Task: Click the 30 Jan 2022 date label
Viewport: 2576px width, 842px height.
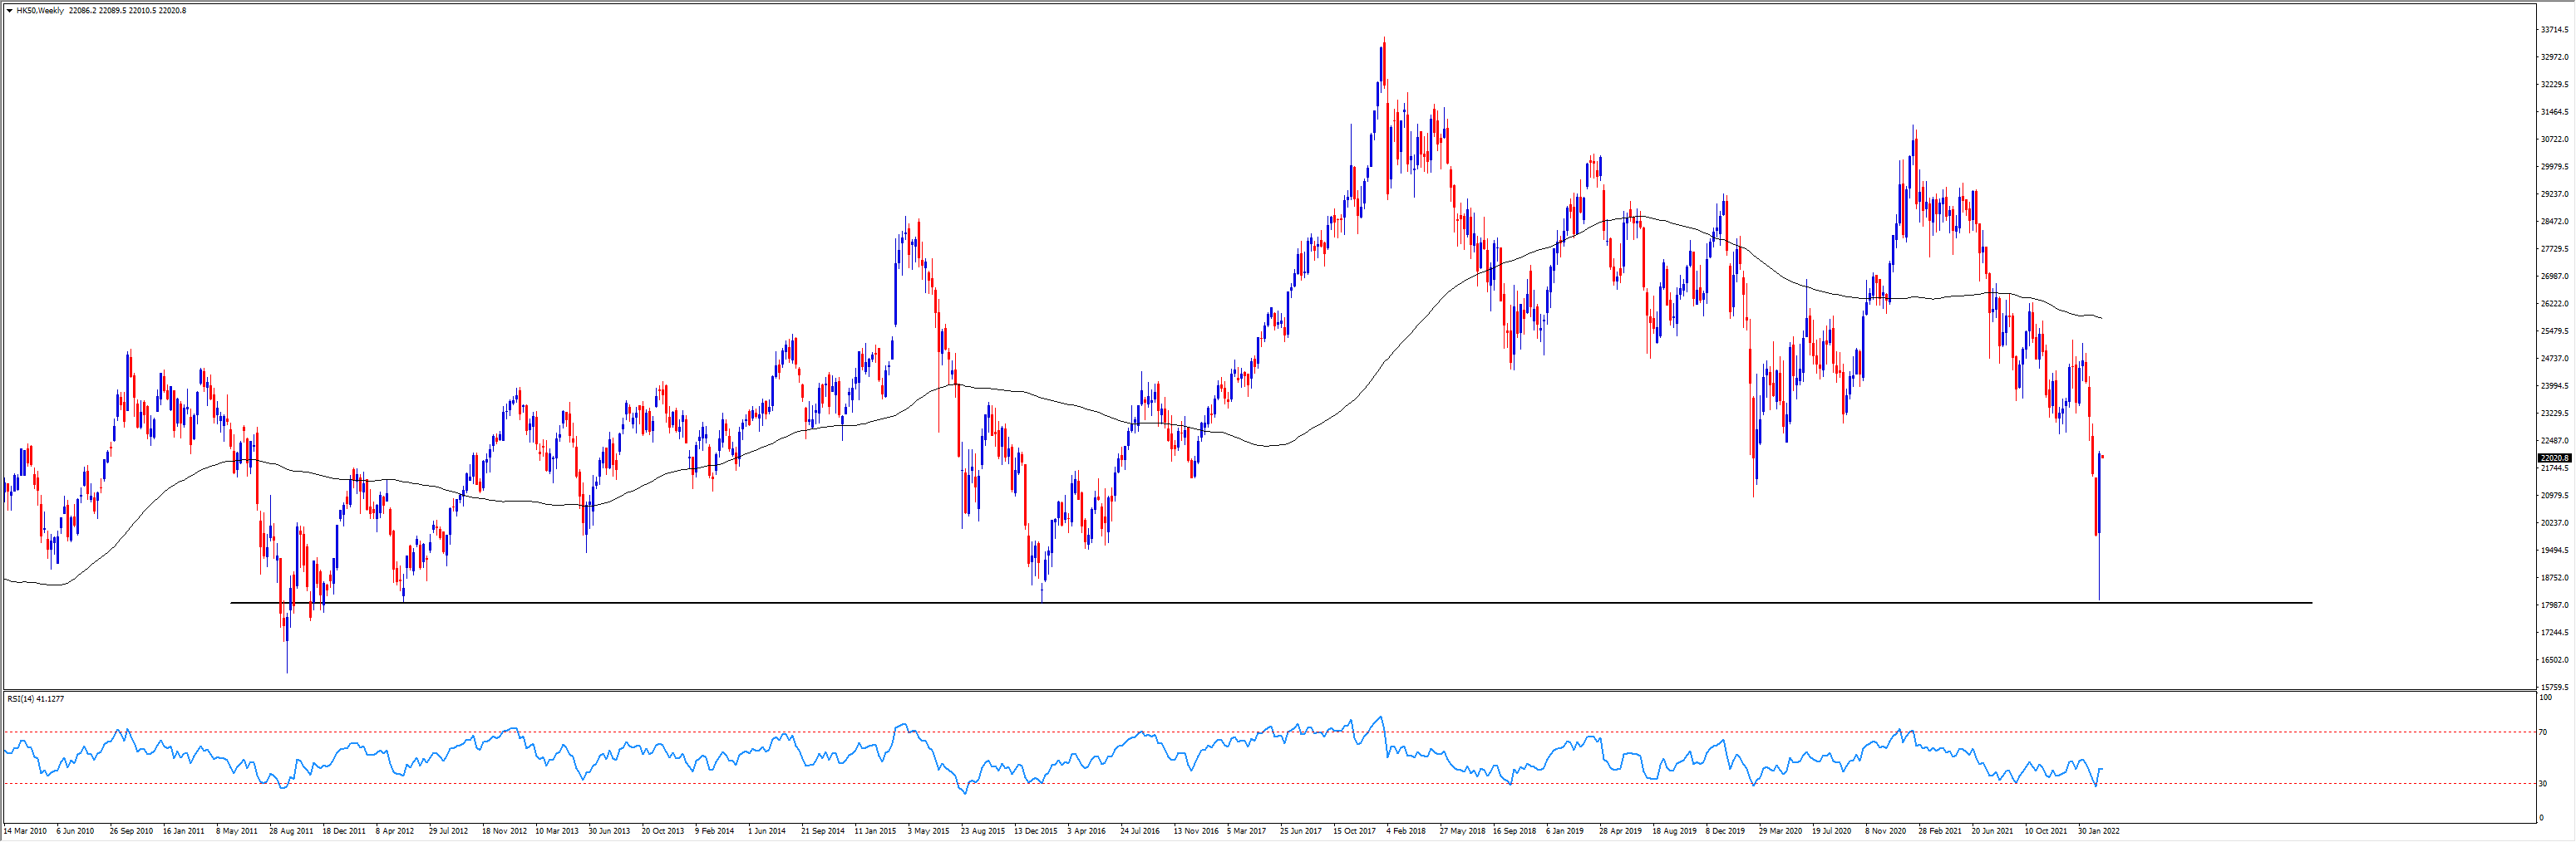Action: (2098, 831)
